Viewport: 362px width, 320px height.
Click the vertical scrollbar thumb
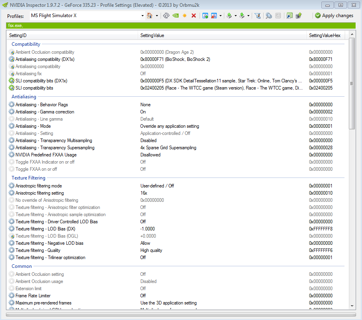point(352,84)
